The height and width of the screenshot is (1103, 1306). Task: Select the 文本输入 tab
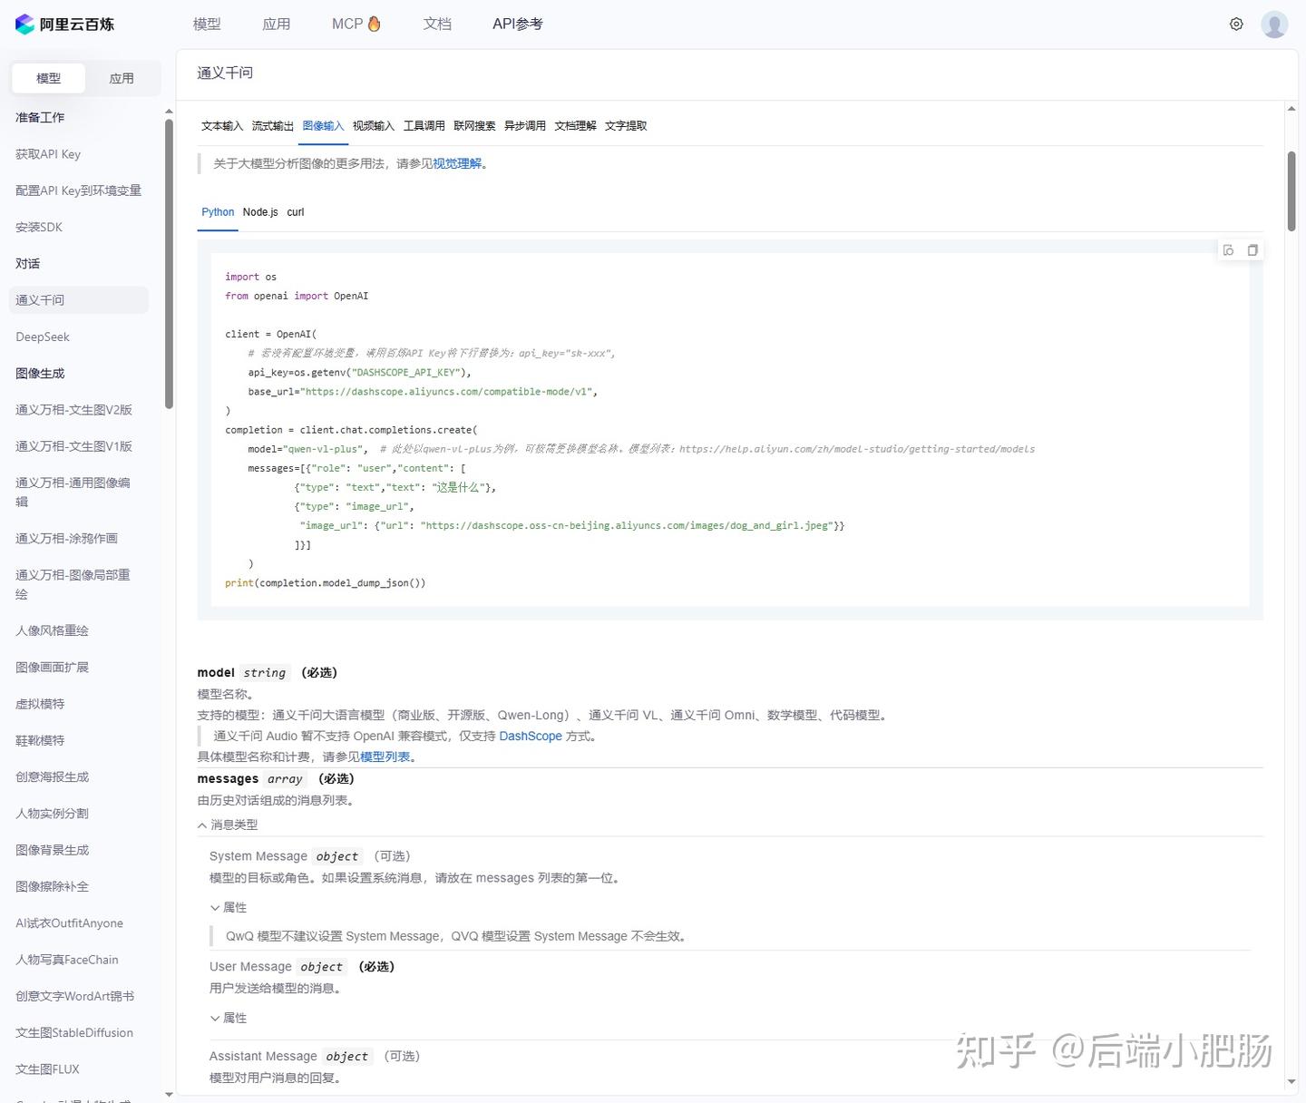coord(222,126)
